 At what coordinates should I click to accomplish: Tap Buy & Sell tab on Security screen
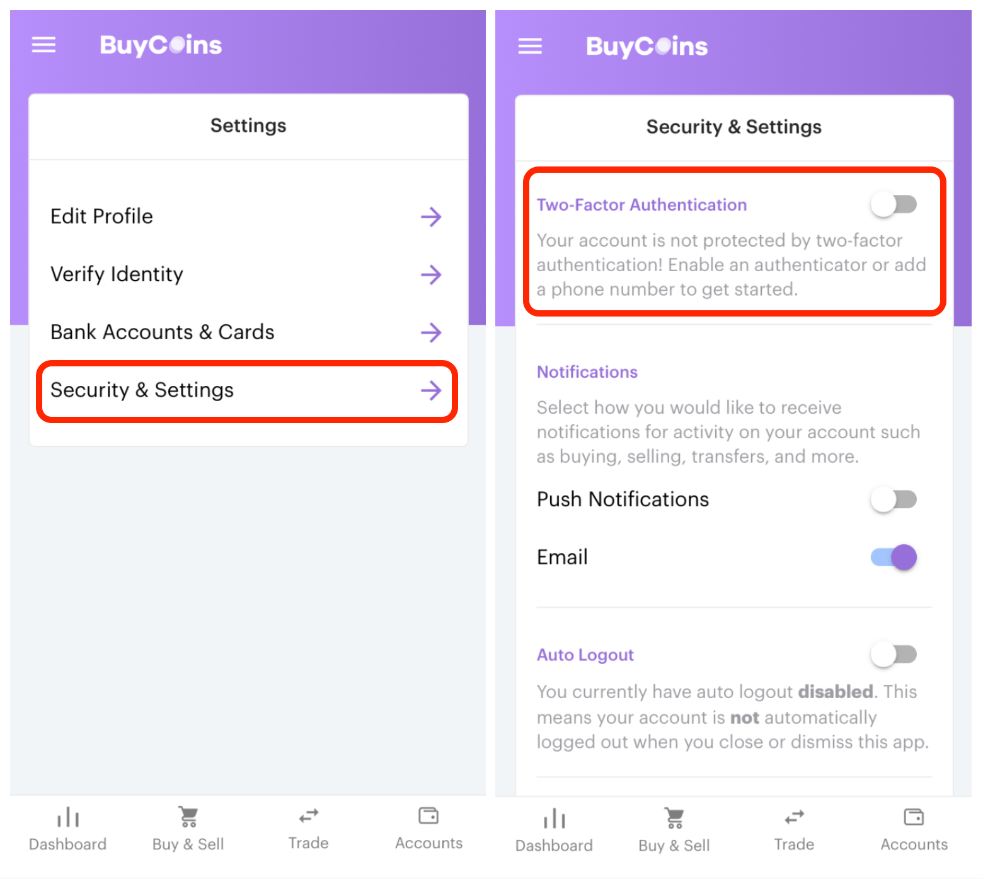click(674, 831)
